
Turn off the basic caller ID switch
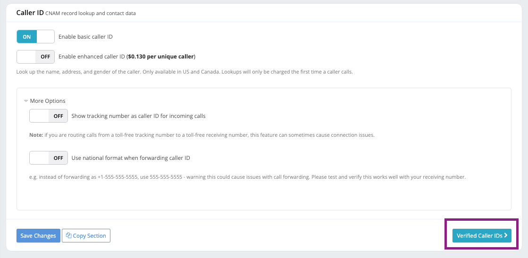coord(35,37)
